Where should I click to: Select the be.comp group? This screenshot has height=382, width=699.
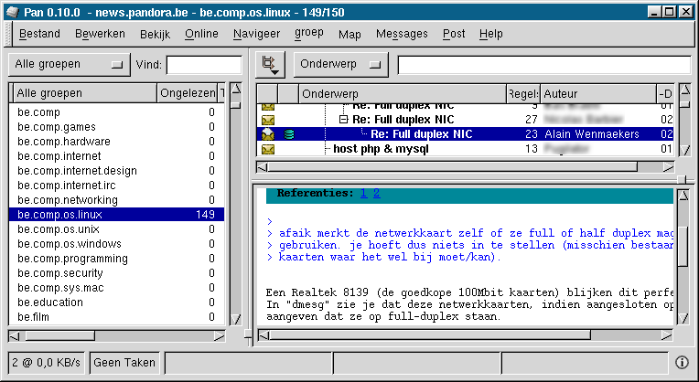tap(116, 112)
